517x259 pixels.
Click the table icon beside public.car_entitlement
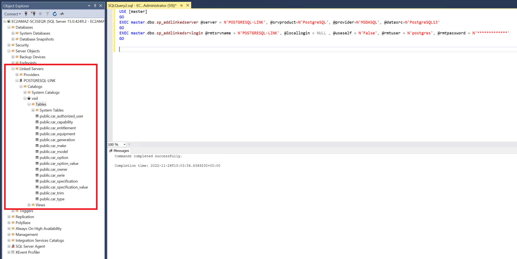[37, 128]
